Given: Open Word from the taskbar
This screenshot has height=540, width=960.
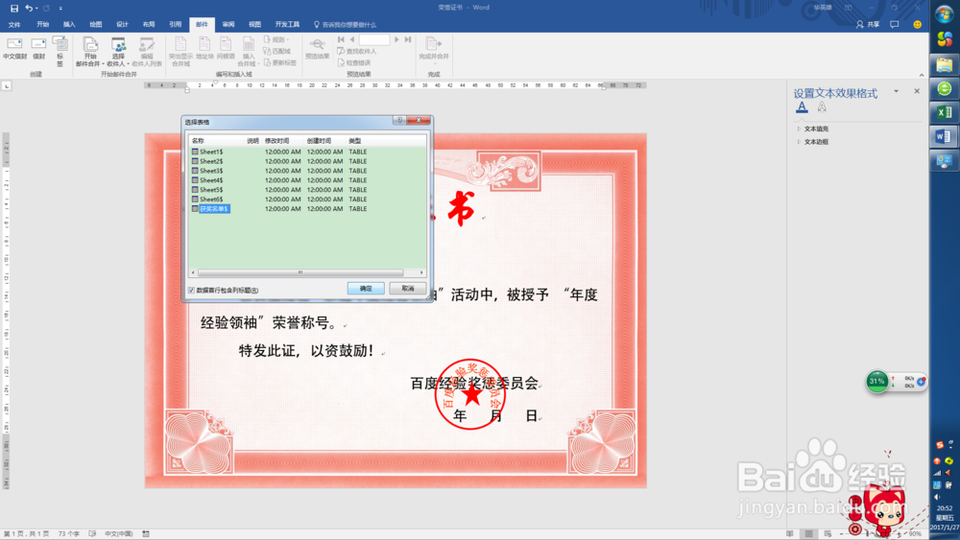Looking at the screenshot, I should point(944,136).
